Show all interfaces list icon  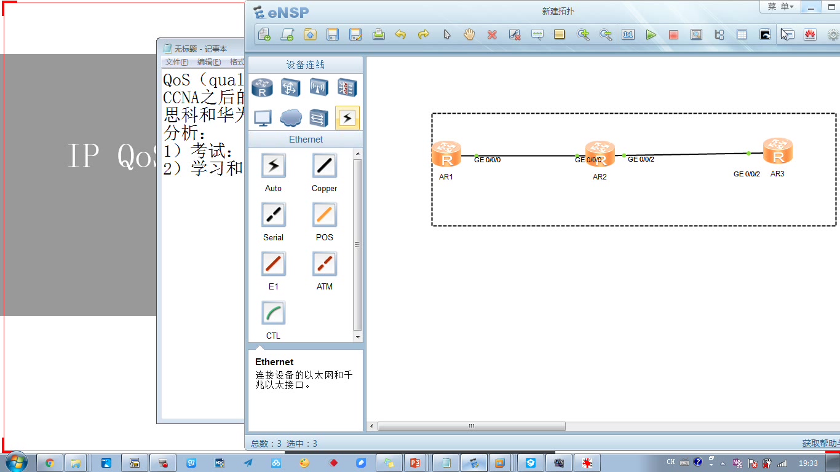pos(719,35)
